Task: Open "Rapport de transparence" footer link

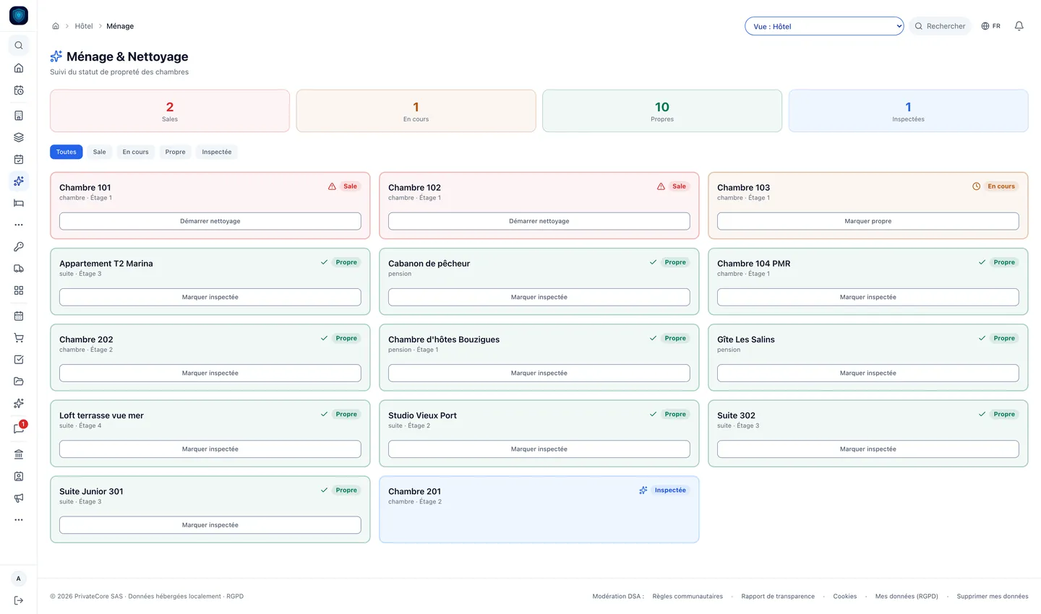Action: [x=778, y=597]
